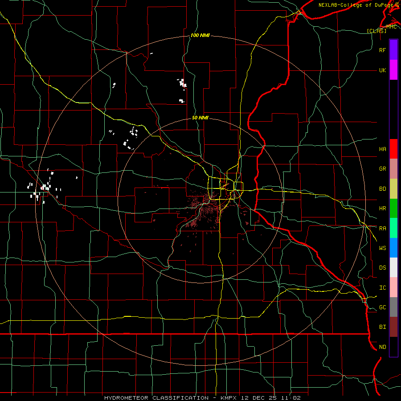
Task: Click the GC gray legend swatch
Action: click(x=393, y=307)
